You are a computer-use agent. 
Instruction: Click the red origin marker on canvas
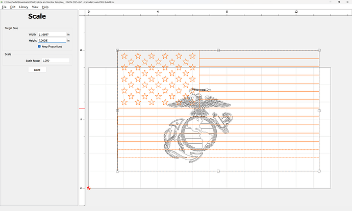click(89, 189)
